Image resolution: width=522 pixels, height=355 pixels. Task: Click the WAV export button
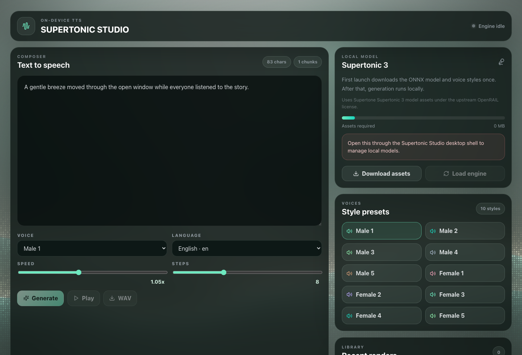pyautogui.click(x=120, y=298)
